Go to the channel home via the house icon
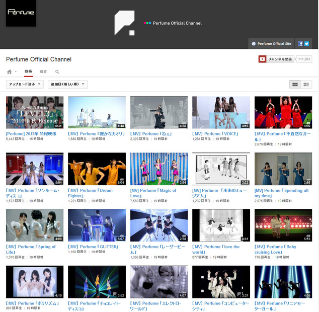319x312 pixels. point(10,71)
